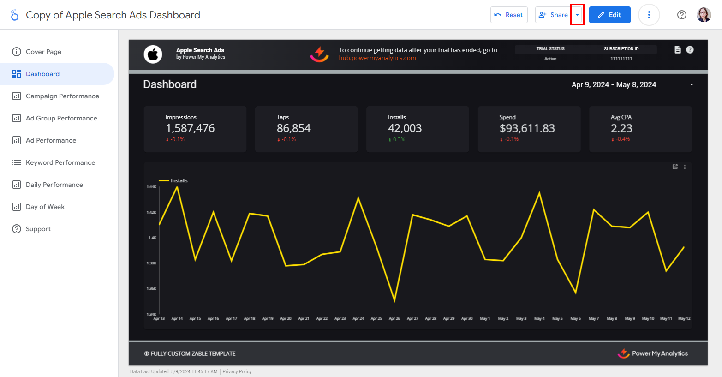Click the document icon in report header
722x377 pixels.
(x=677, y=50)
